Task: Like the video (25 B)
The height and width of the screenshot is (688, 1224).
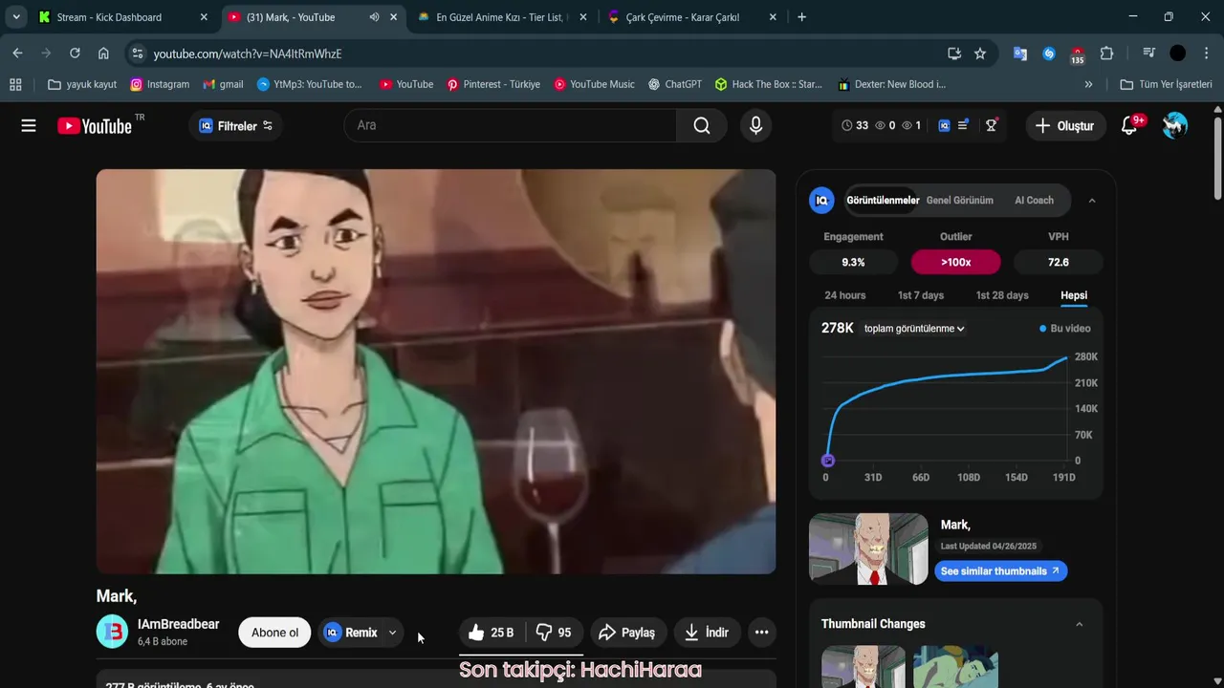Action: [x=492, y=633]
